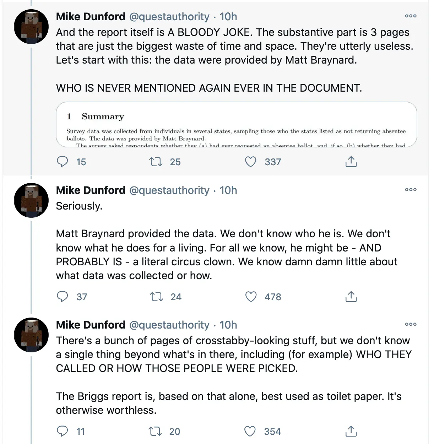Click Mike Dunford's name on first tweet
Viewport: 434px width, 444px height.
tap(91, 17)
